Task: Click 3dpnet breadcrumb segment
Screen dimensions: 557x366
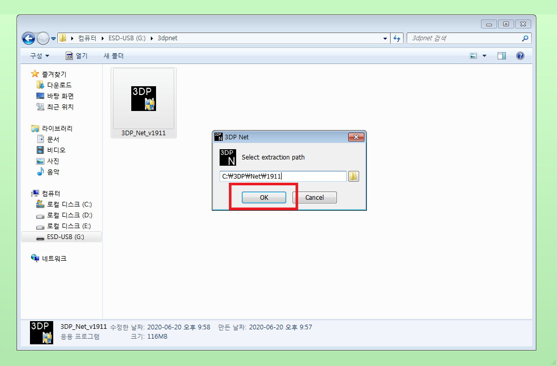Action: [167, 38]
